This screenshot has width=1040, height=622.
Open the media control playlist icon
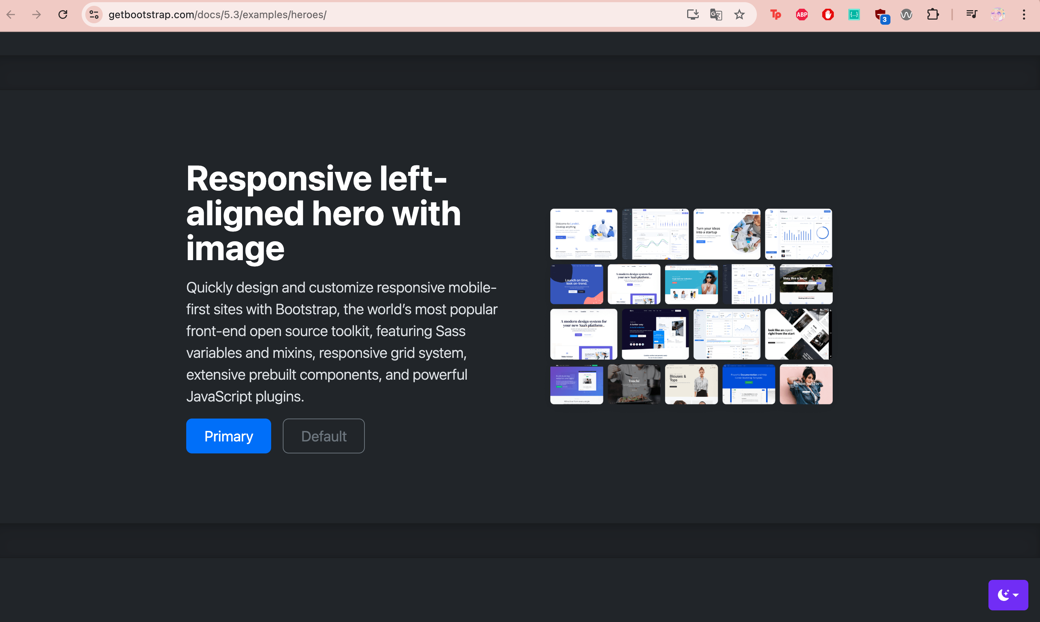click(971, 15)
